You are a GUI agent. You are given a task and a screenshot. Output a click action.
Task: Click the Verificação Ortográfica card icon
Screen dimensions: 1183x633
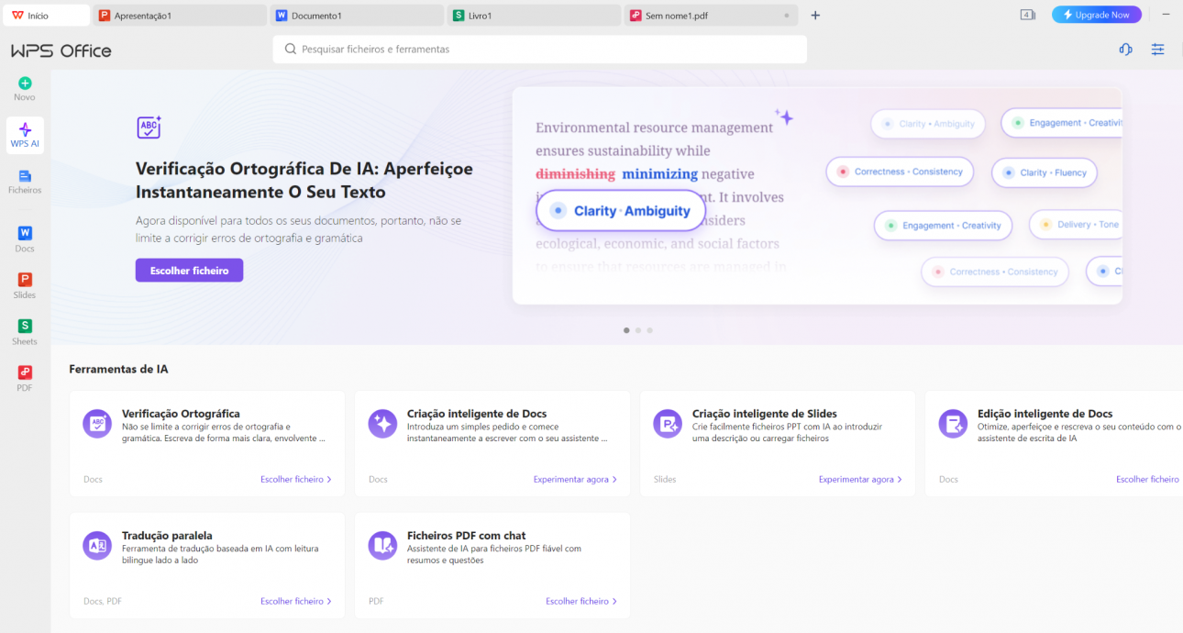97,423
